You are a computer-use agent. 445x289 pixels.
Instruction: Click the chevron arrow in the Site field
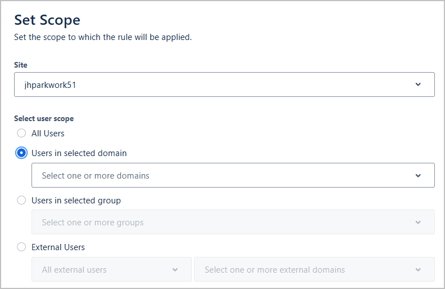pyautogui.click(x=418, y=85)
